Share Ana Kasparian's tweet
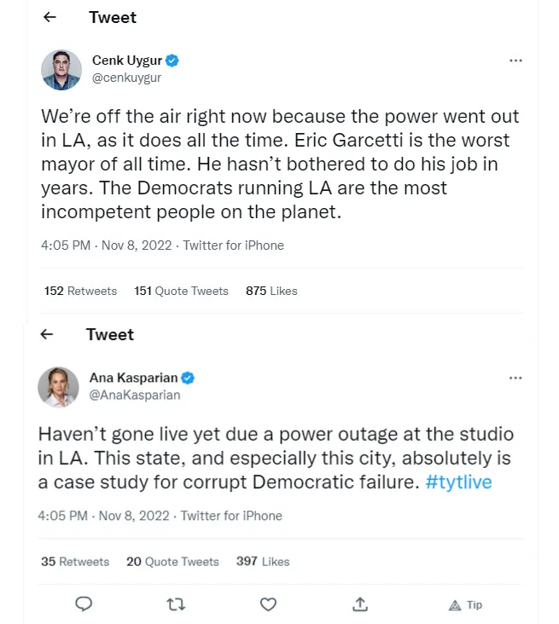 coord(360,604)
